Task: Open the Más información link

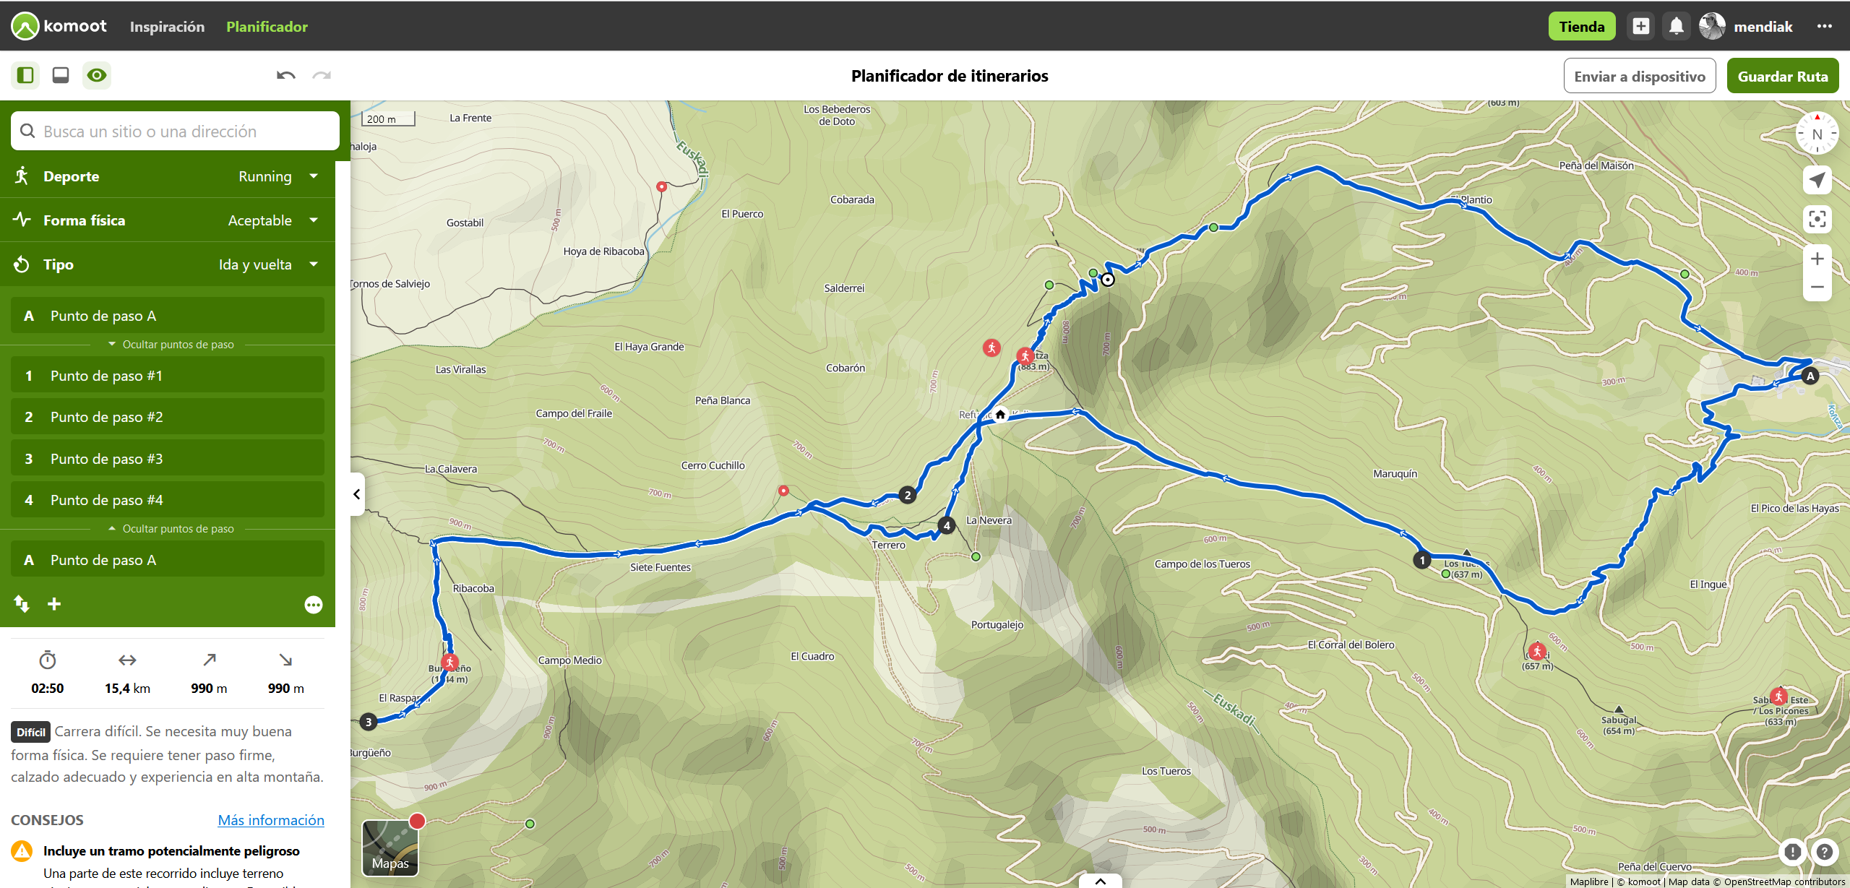Action: point(271,820)
